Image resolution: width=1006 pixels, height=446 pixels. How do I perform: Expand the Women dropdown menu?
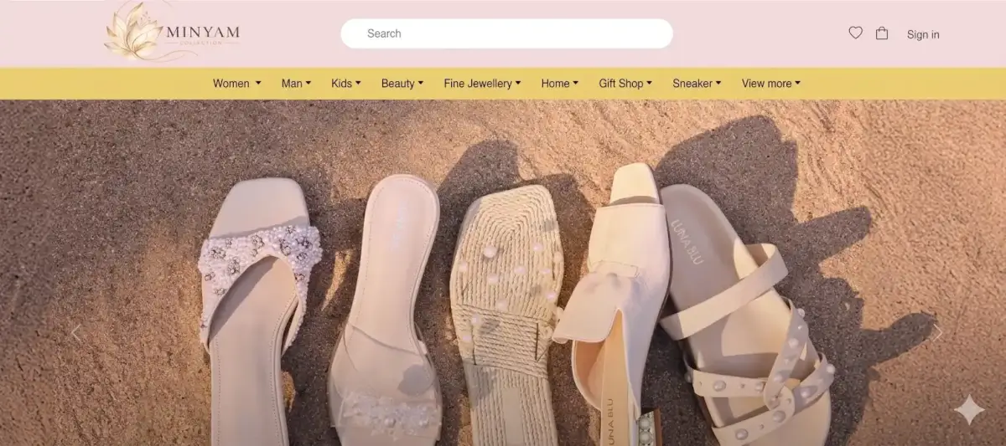pos(236,83)
